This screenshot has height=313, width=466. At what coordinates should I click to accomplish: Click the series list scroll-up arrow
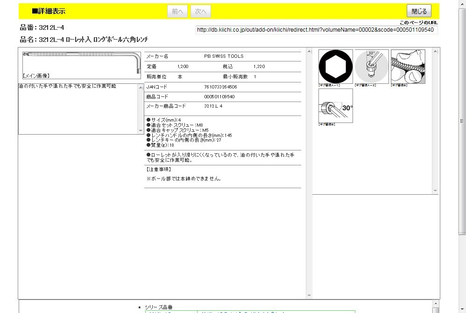click(x=436, y=303)
